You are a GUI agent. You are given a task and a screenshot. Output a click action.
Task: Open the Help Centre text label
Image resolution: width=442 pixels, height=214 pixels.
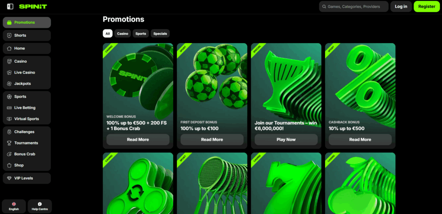tap(40, 209)
